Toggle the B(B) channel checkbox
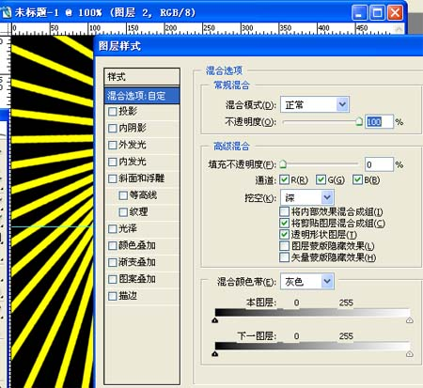Image resolution: width=423 pixels, height=388 pixels. click(357, 179)
